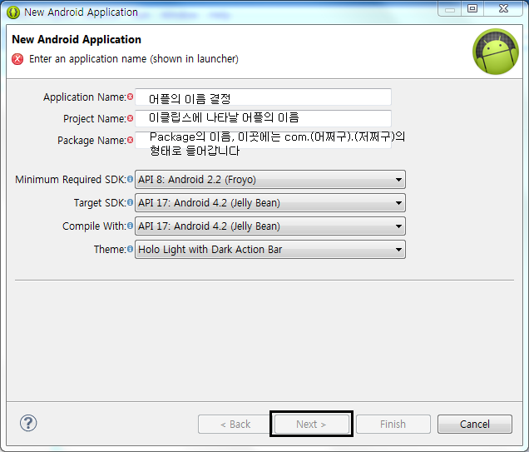Open the Compile With dropdown
Screen dimensions: 529x452
point(270,226)
